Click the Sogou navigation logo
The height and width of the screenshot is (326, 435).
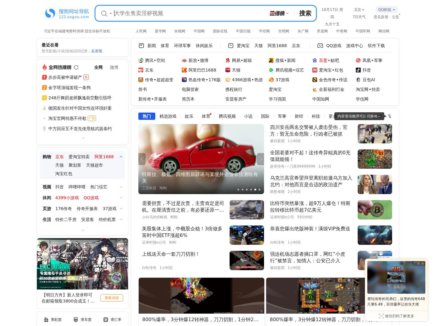(x=67, y=13)
